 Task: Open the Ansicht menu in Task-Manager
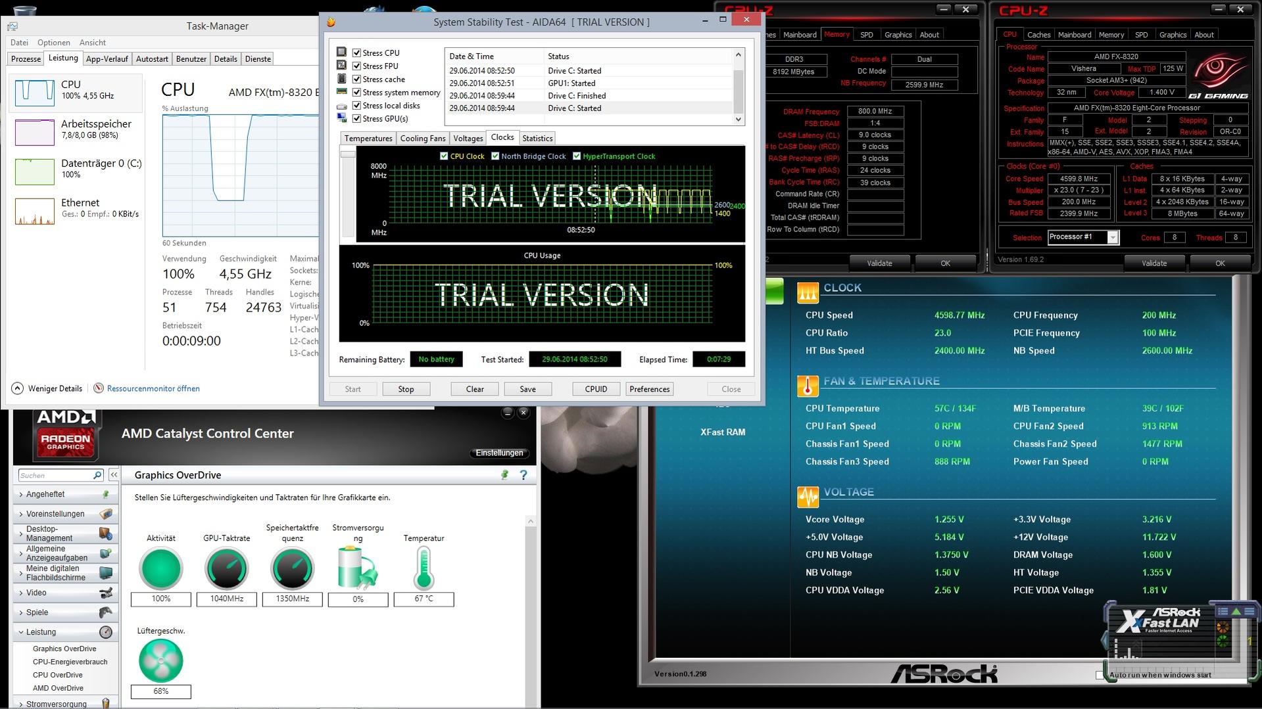(92, 42)
